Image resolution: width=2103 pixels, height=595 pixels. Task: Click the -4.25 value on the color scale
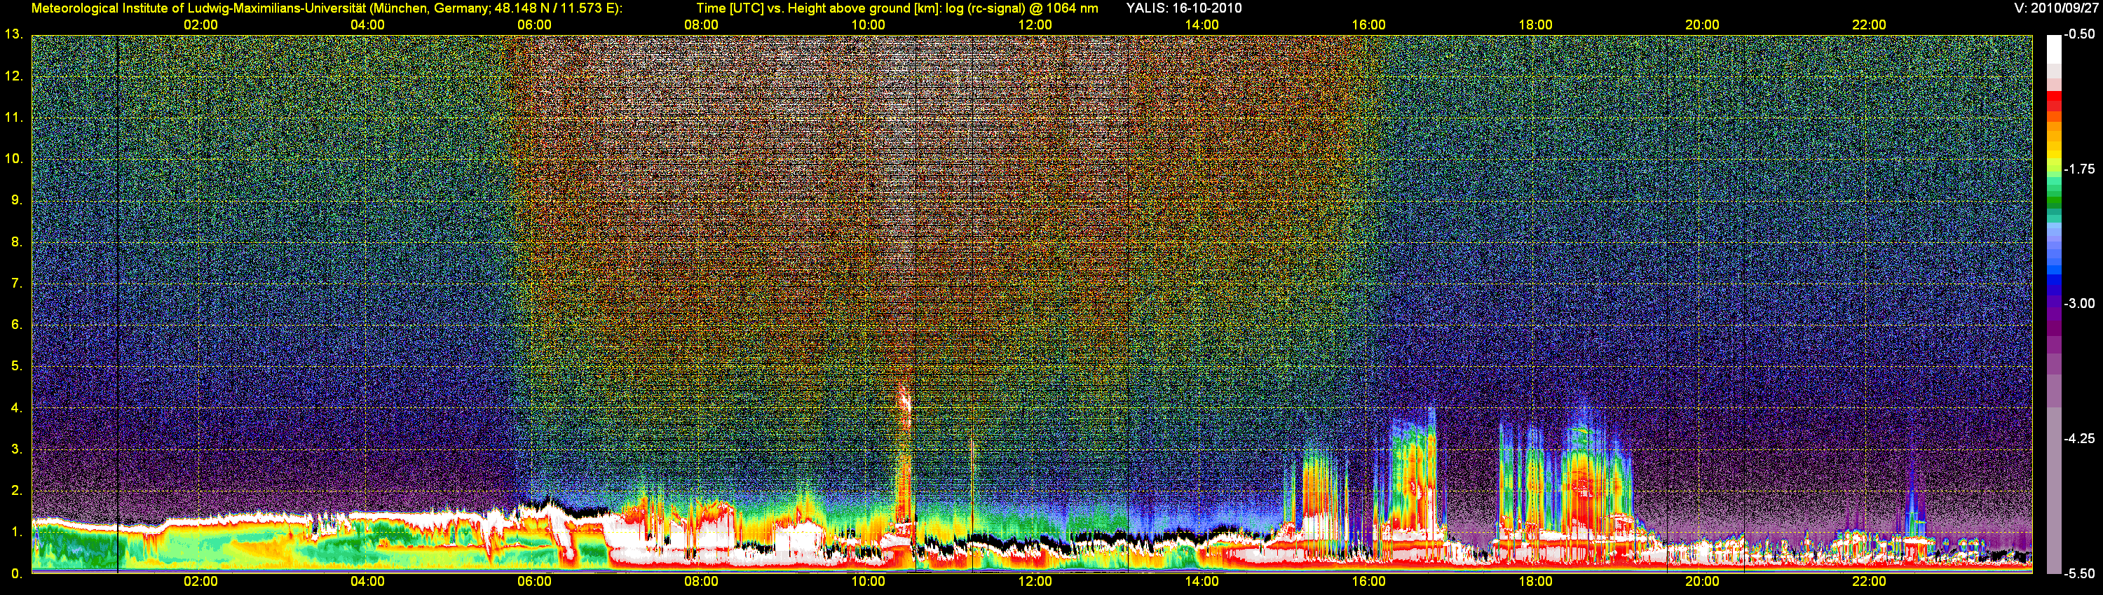[2079, 438]
